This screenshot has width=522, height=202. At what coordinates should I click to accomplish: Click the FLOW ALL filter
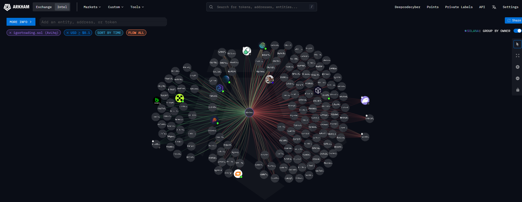136,33
